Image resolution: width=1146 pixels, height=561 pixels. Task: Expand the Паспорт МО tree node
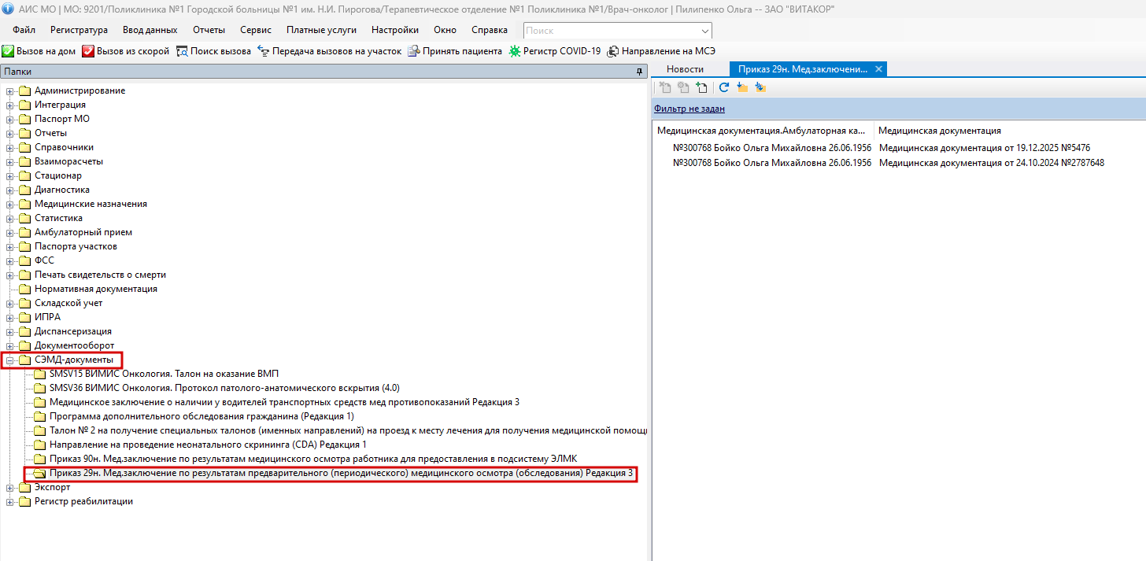pyautogui.click(x=10, y=119)
